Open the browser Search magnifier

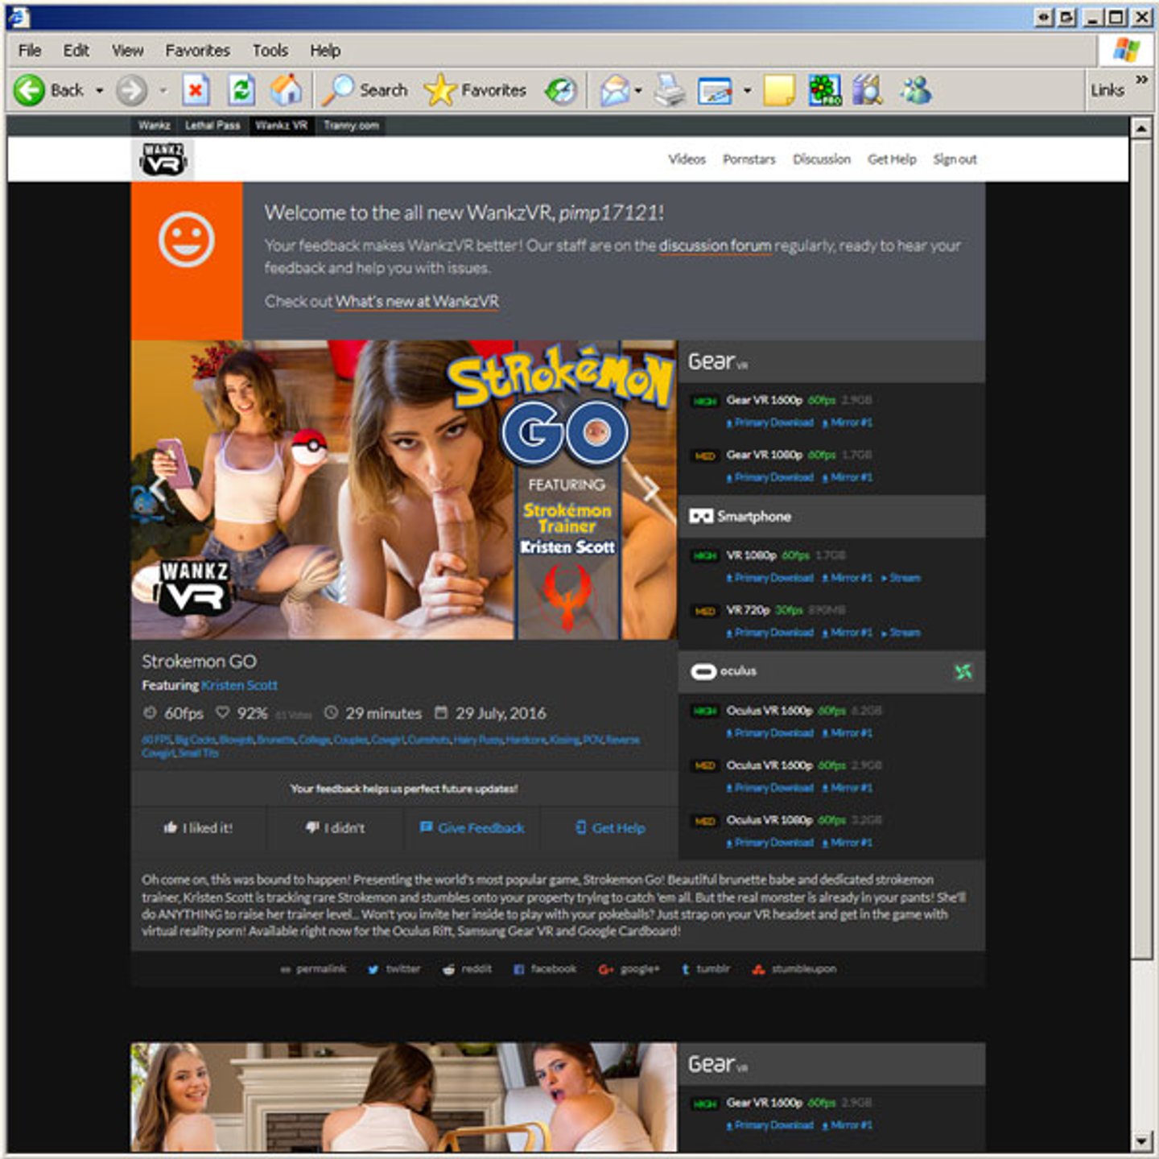339,90
